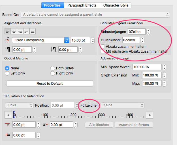Click the Alle löschen button
The height and width of the screenshot is (145, 177).
99,125
